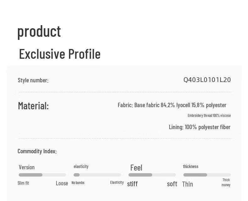
Task: Click the Commodity Index label
Action: point(37,151)
